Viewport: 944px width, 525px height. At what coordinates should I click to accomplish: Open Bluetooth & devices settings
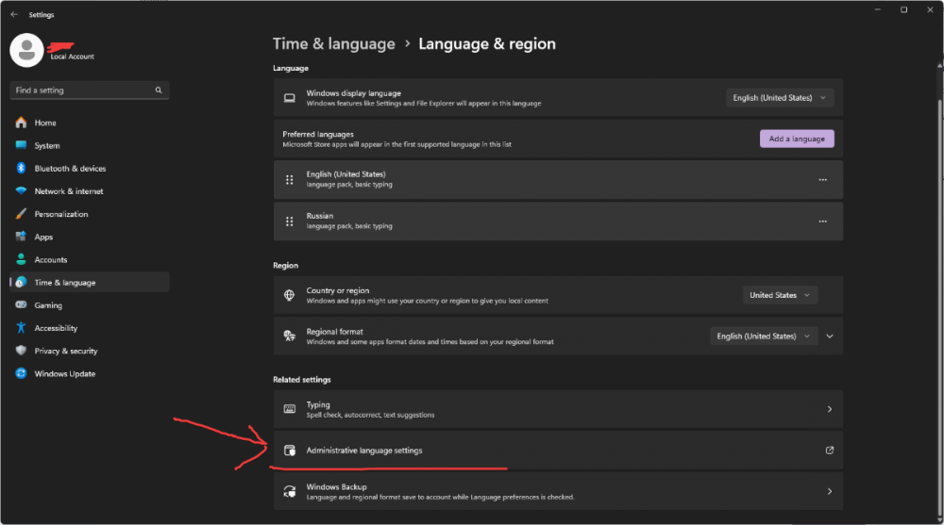coord(70,169)
